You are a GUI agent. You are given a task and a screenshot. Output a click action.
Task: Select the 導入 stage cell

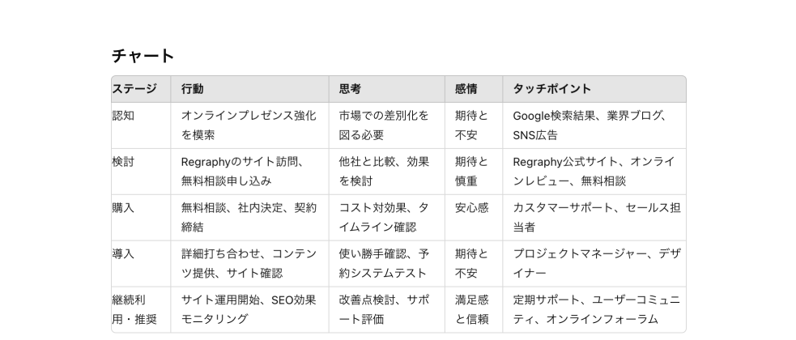[x=141, y=264]
